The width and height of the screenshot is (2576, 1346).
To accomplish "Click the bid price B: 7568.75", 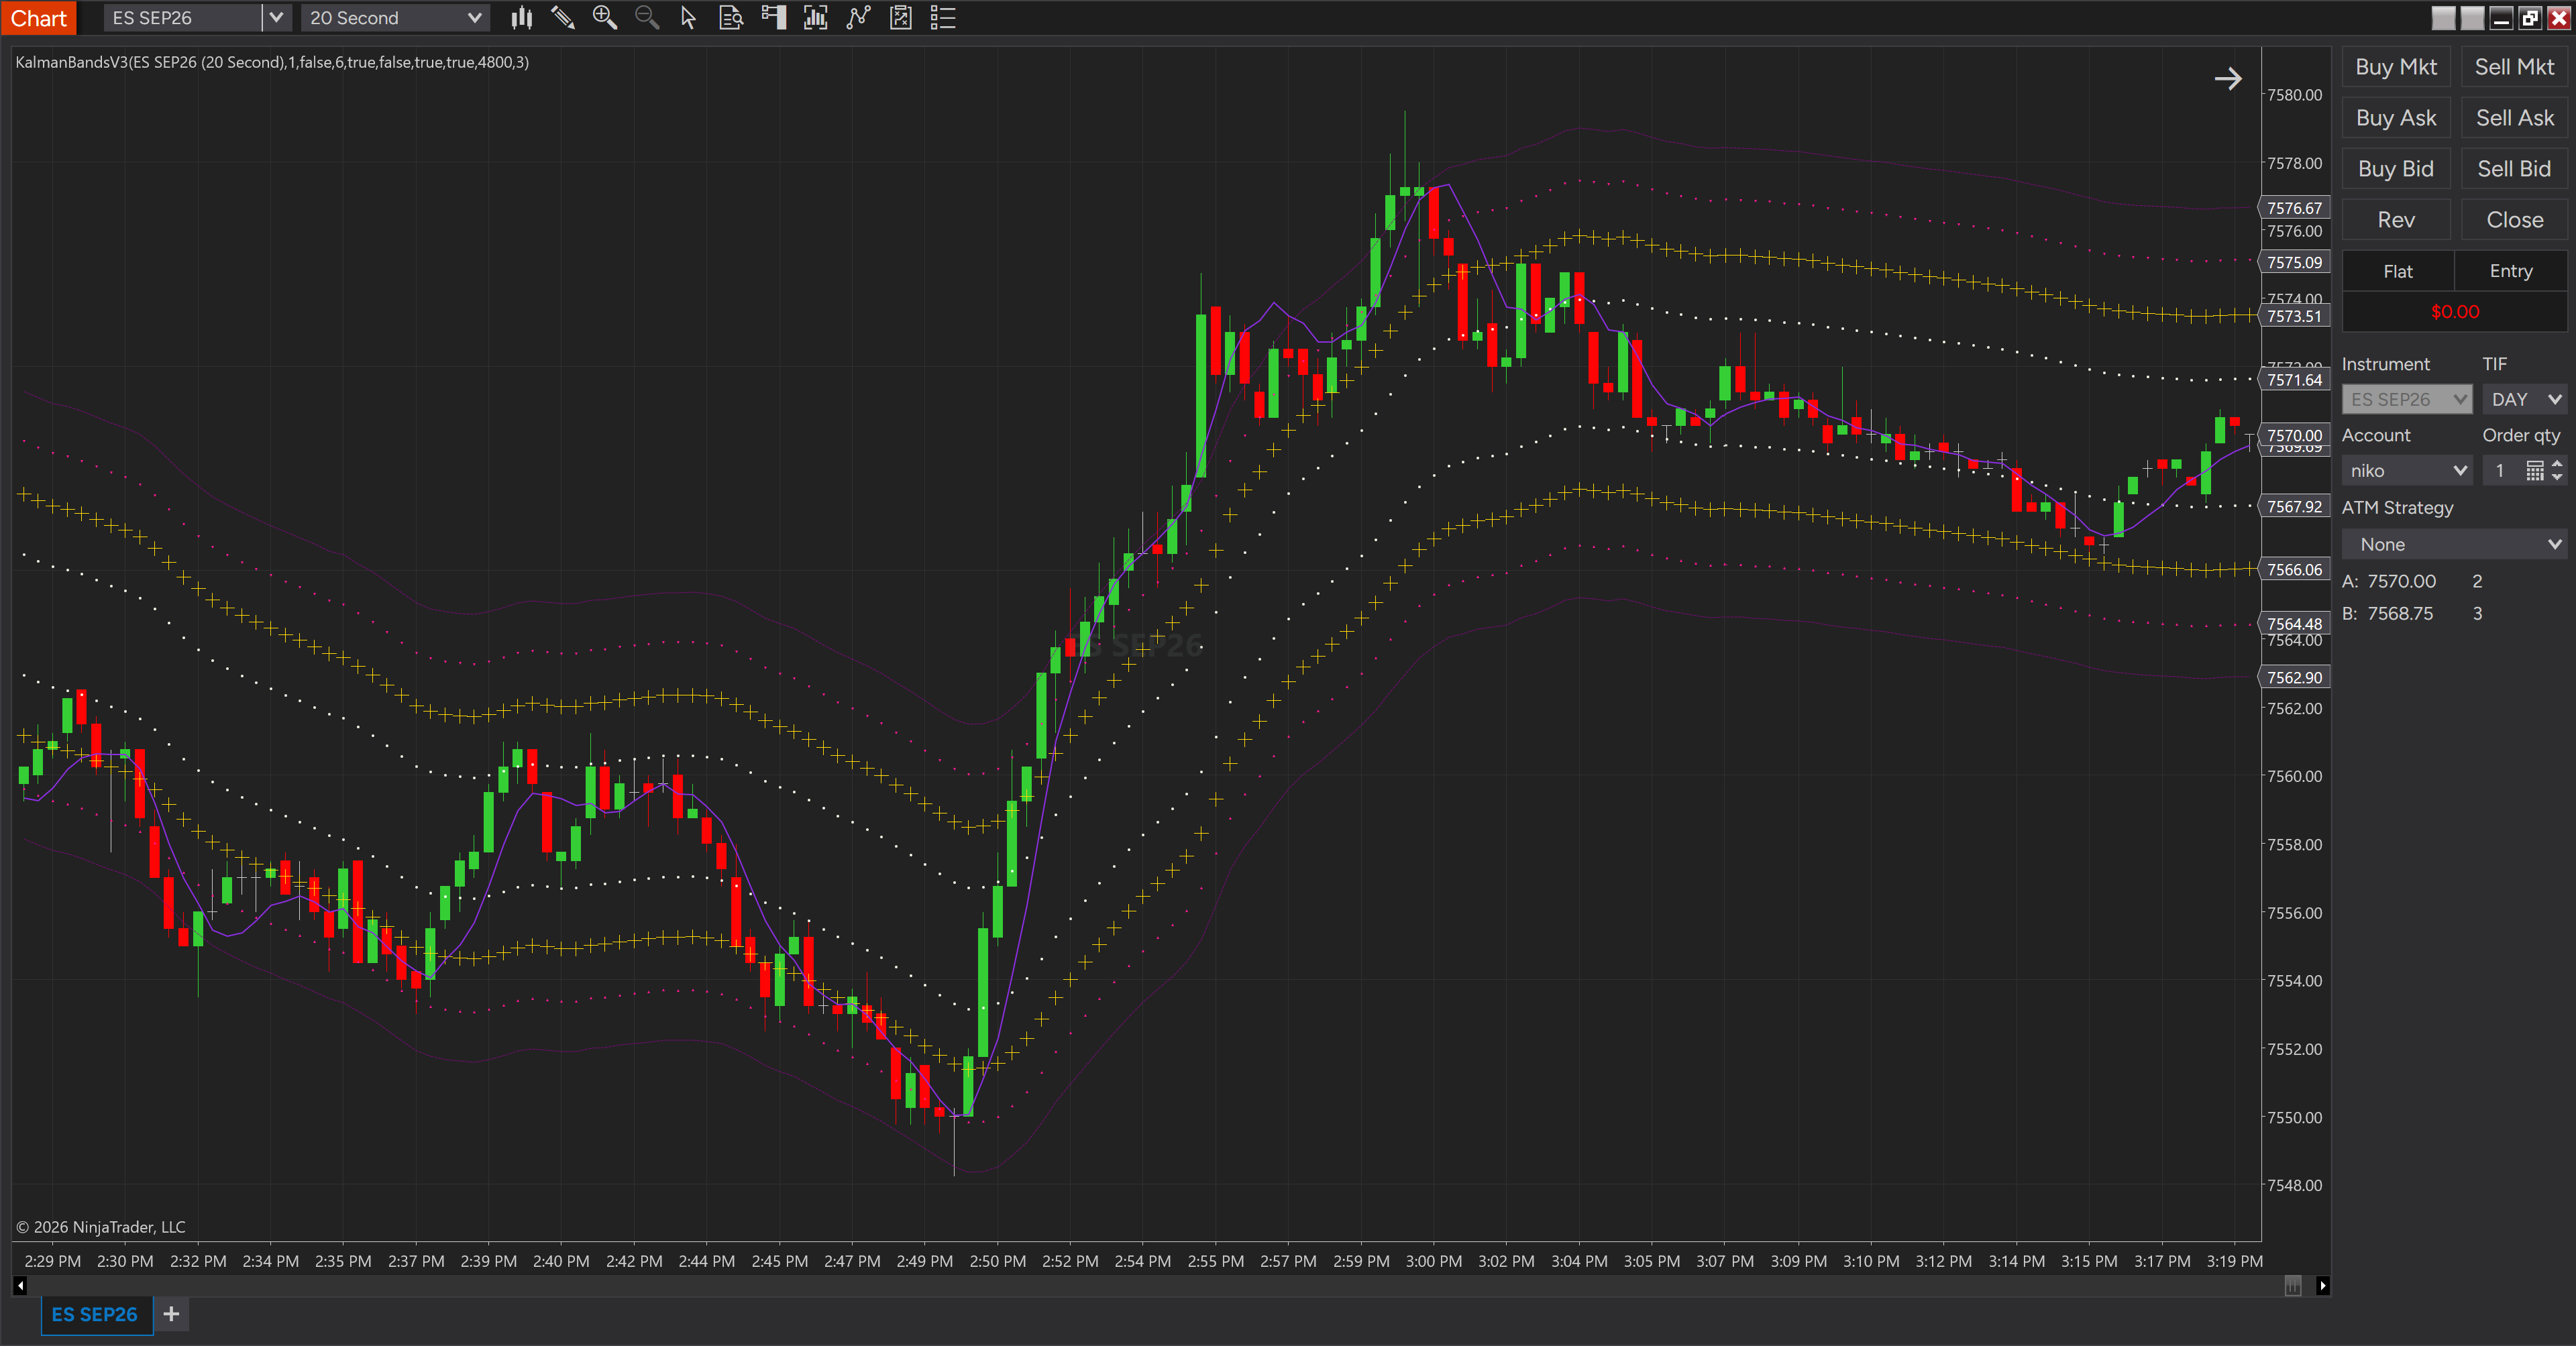I will click(2388, 613).
